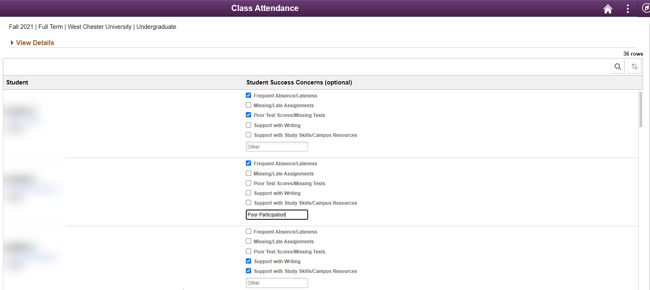Click first student's Other text field
This screenshot has height=290, width=650.
277,147
